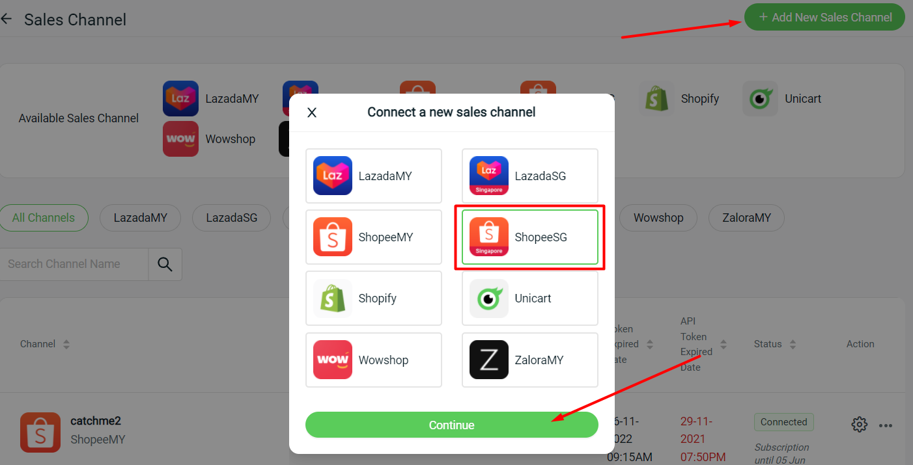Pick the Wowshop channel tile

(x=374, y=360)
